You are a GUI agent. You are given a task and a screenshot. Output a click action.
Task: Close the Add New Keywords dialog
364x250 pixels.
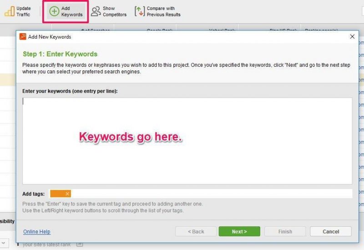tap(352, 37)
